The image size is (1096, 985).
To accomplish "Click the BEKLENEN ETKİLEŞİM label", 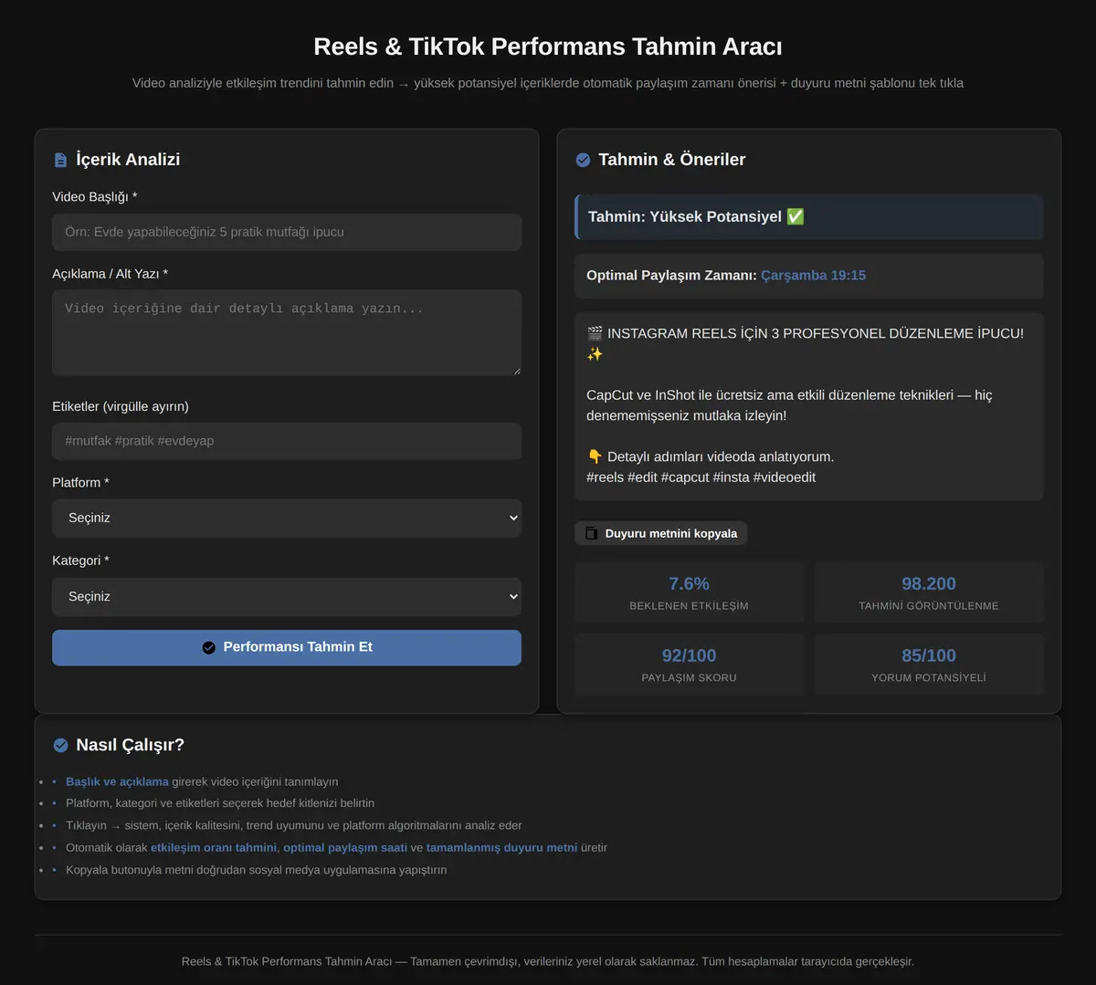I will pos(689,606).
